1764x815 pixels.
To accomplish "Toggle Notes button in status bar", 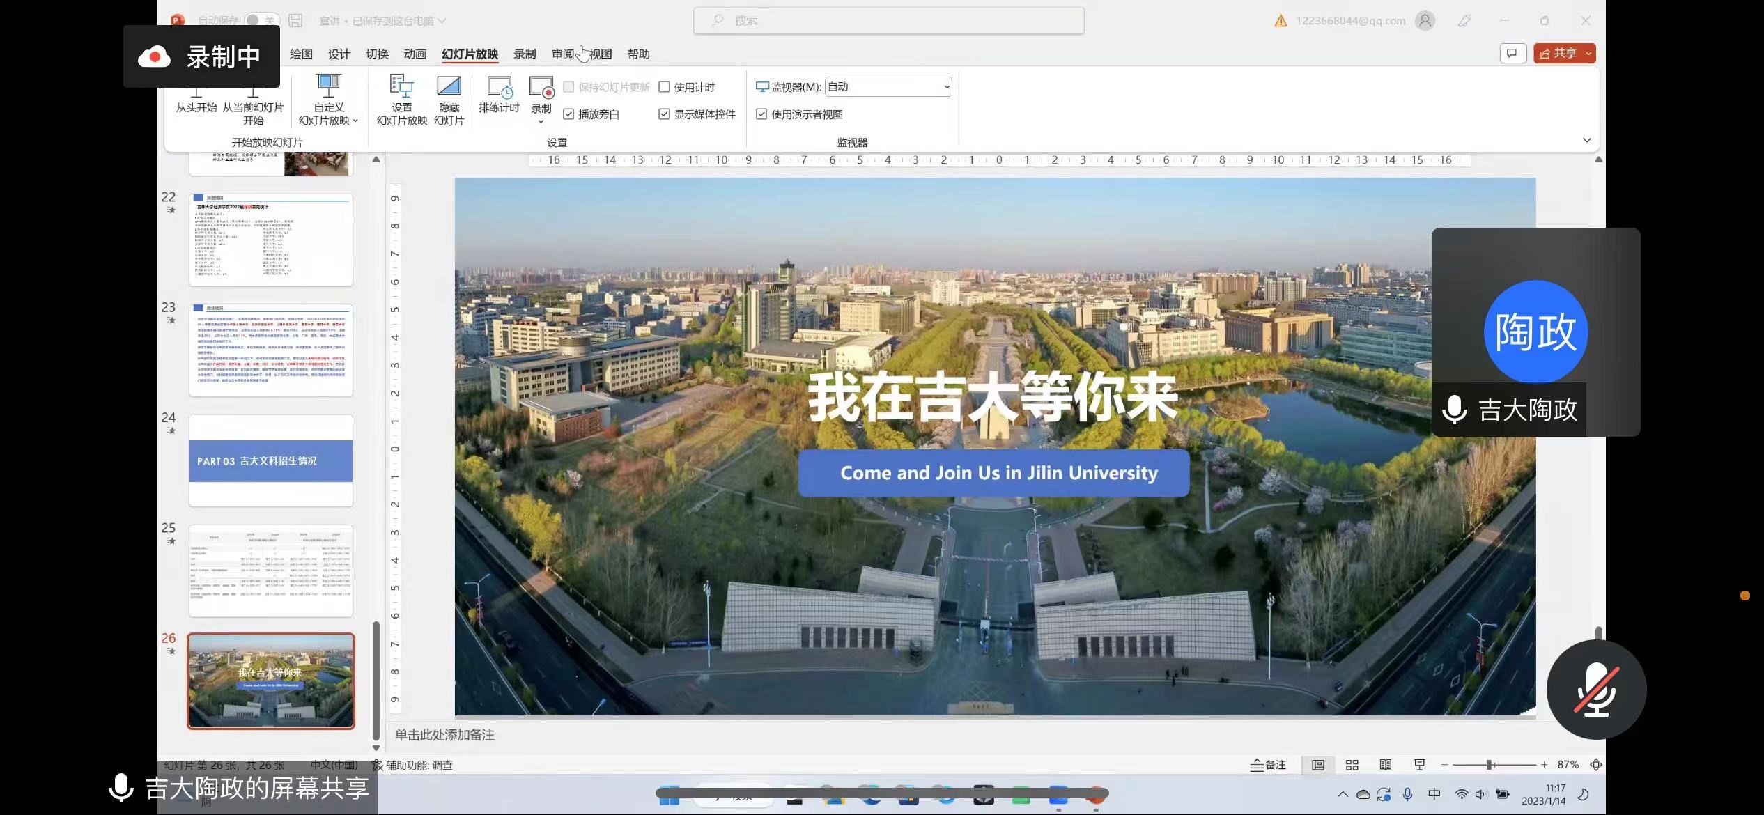I will click(x=1268, y=765).
